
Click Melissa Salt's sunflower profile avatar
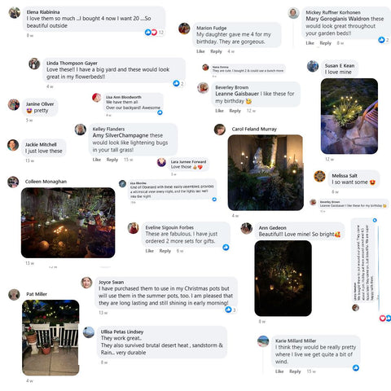click(x=319, y=176)
